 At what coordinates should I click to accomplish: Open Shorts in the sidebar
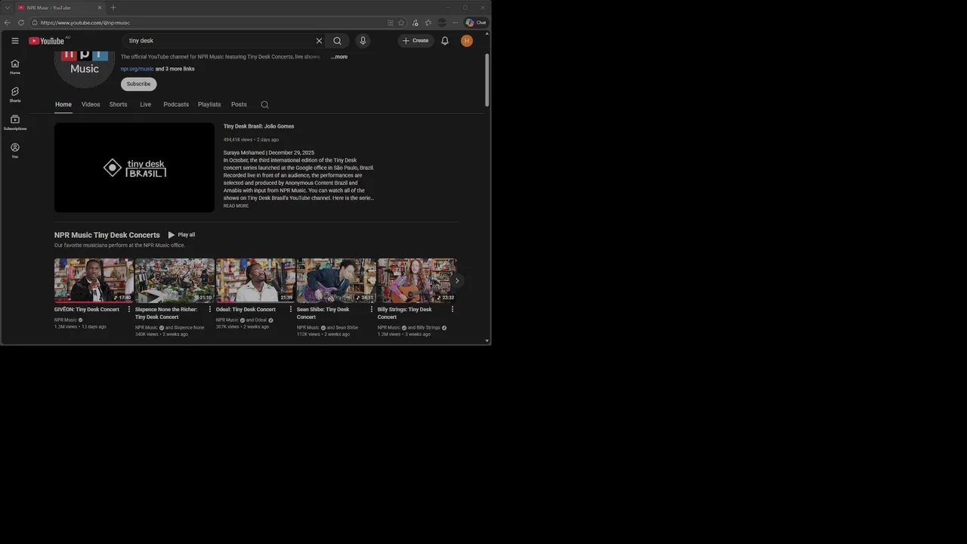pyautogui.click(x=15, y=94)
